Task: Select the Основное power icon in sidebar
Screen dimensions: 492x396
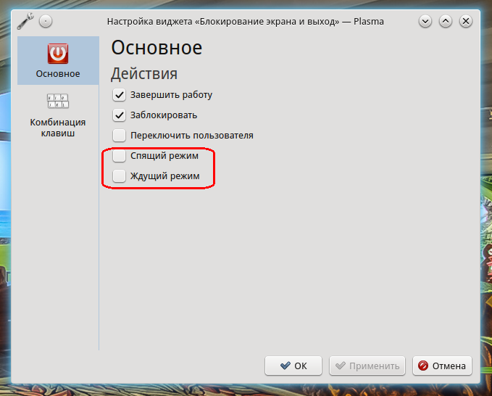Action: (58, 54)
